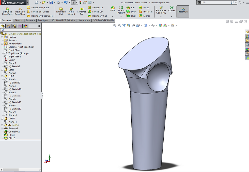Viewport: 249px width, 172px height.
Task: Switch to the DimXpert tab
Action: pyautogui.click(x=43, y=20)
